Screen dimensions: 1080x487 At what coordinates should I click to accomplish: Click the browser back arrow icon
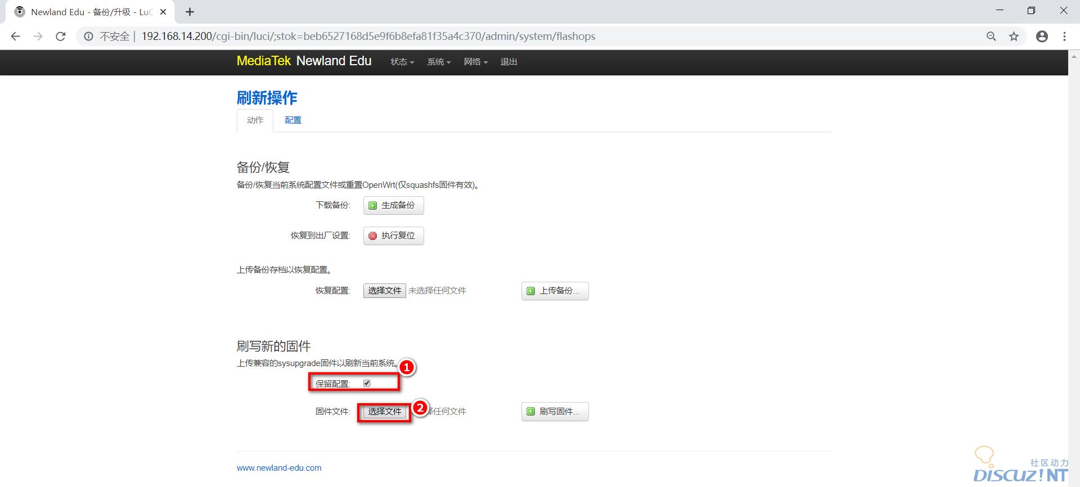[15, 37]
